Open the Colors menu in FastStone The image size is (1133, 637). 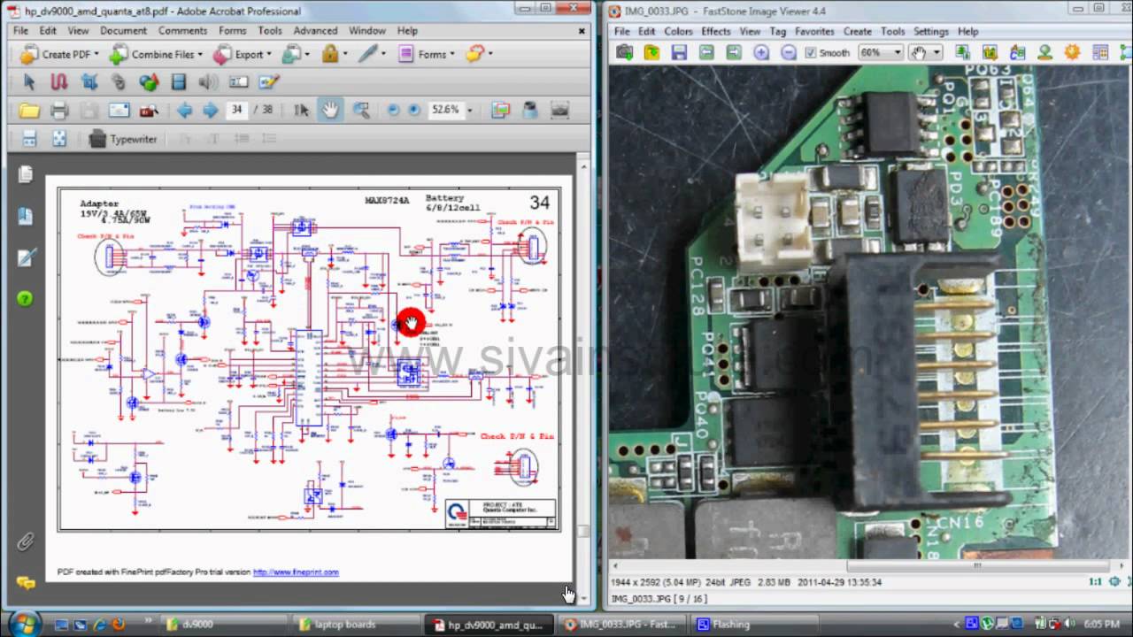(x=678, y=31)
